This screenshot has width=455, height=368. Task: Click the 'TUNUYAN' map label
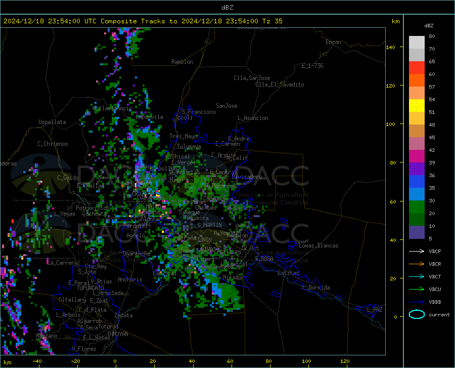117,334
